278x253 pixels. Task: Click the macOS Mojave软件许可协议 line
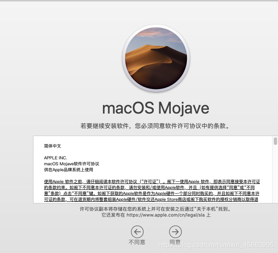pos(72,164)
